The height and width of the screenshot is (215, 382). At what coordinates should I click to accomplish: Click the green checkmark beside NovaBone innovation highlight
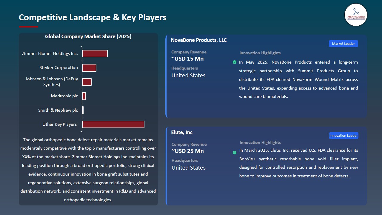click(x=235, y=62)
